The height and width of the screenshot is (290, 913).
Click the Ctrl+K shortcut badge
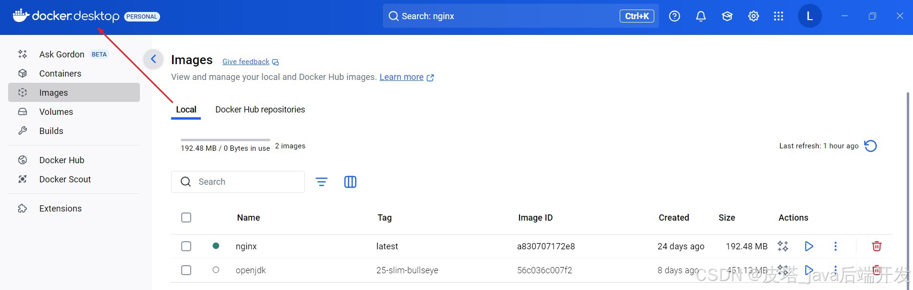pos(636,16)
